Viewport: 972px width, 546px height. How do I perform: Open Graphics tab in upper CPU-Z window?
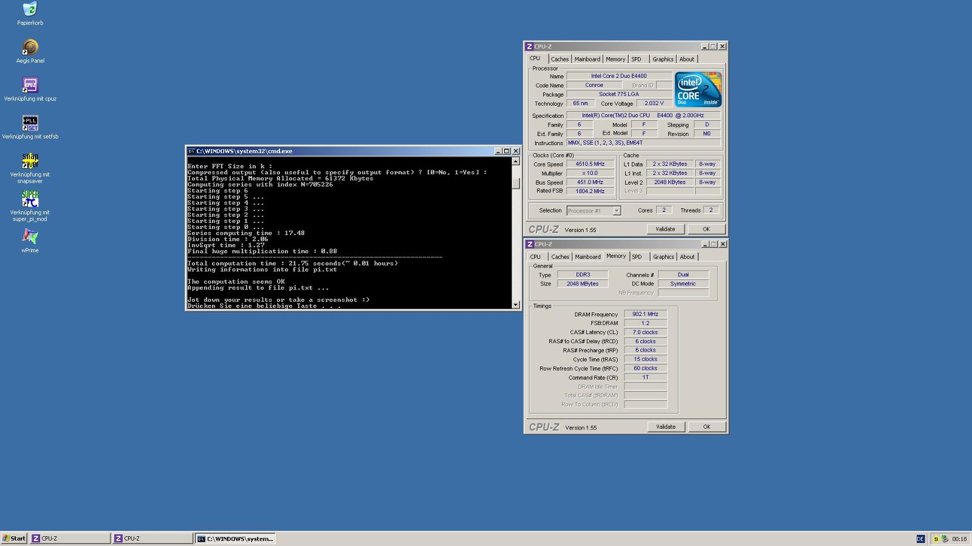[x=663, y=60]
